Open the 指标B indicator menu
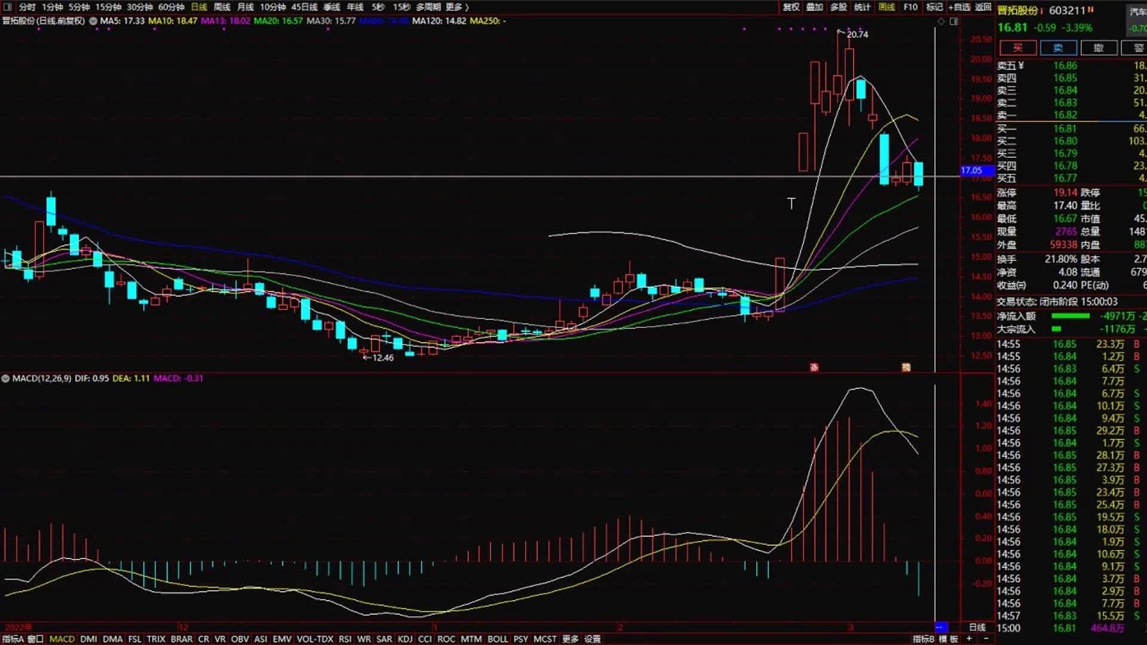 point(924,639)
